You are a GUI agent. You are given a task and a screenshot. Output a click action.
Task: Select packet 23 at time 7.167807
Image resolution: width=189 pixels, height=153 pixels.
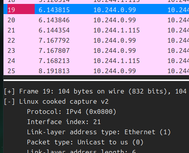96,50
